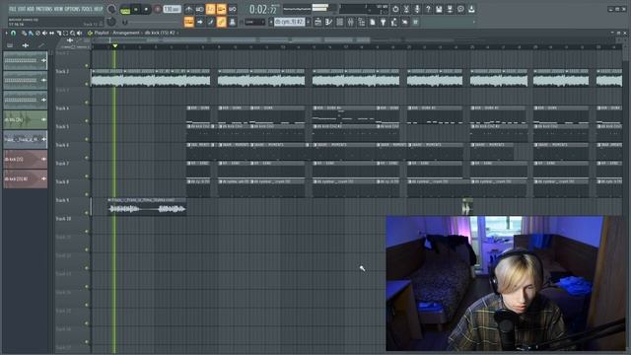Select the playlist Zoom tool
This screenshot has width=631, height=355.
coord(72,33)
